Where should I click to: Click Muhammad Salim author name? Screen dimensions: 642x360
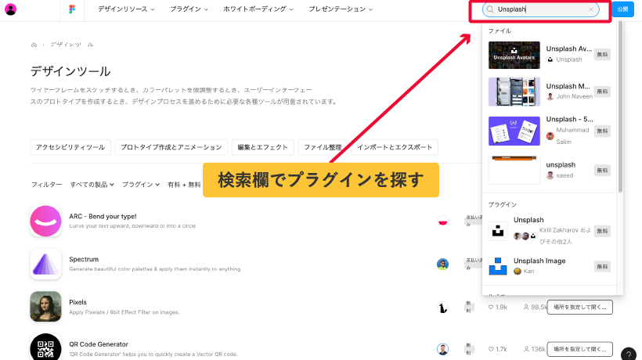[x=572, y=136]
